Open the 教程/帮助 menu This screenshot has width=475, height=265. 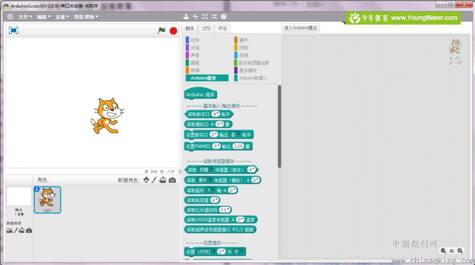click(86, 17)
